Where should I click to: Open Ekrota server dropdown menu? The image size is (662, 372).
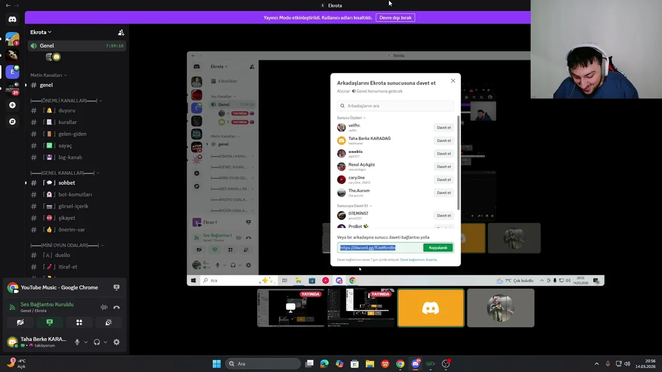click(41, 32)
